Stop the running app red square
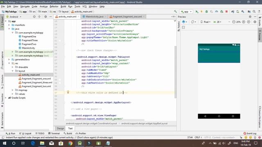This screenshot has width=262, height=147. (x=226, y=11)
